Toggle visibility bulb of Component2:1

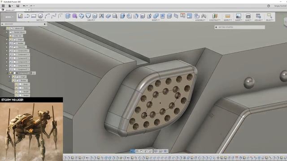(11, 58)
